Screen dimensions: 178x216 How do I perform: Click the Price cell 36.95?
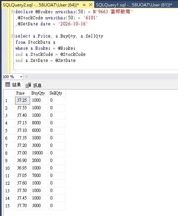coord(22,168)
